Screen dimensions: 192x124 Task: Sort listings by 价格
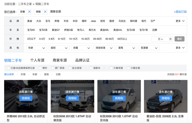tap(23, 74)
